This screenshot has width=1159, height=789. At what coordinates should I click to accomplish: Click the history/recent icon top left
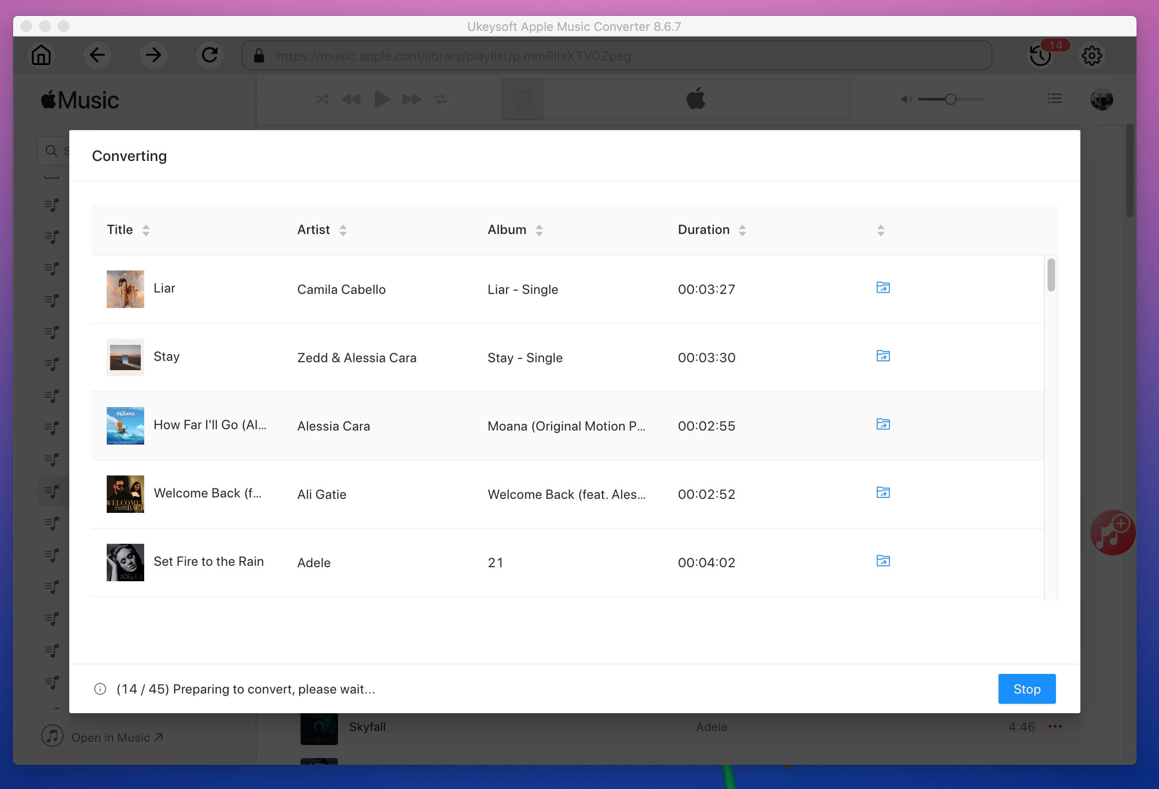(1040, 56)
